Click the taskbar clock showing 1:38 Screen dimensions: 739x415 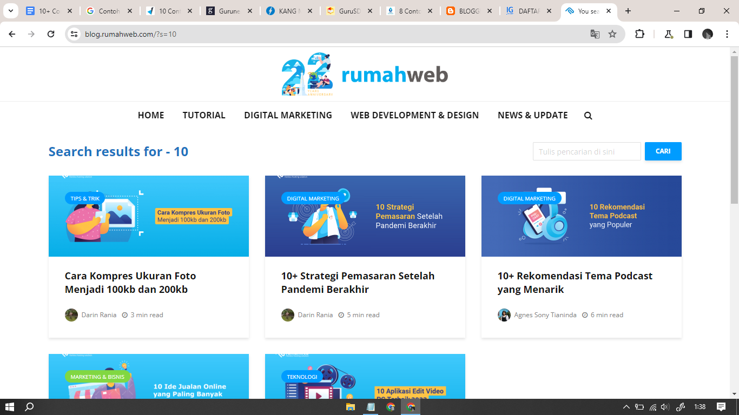tap(700, 407)
